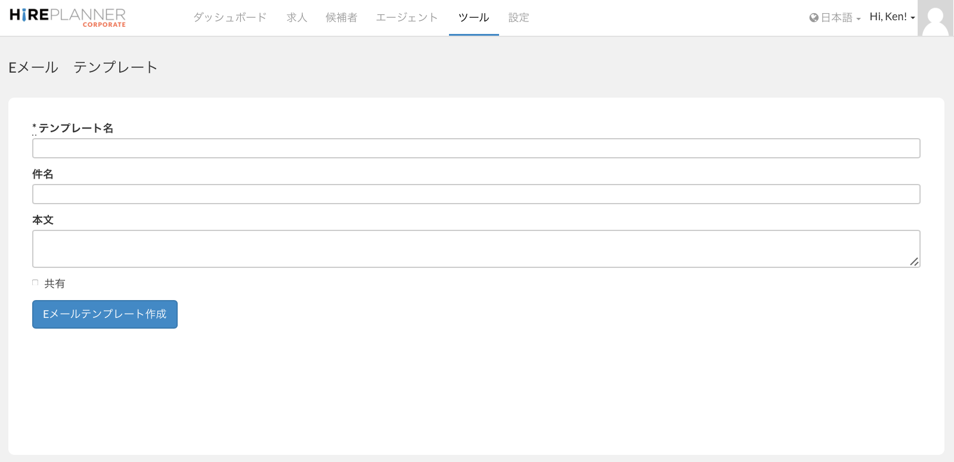Navigate to the 候補者 section
This screenshot has width=954, height=462.
coord(341,18)
